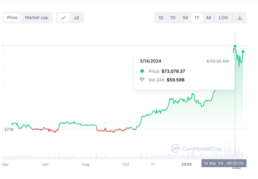Switch to candlestick chart icon
The width and height of the screenshot is (258, 179).
tap(77, 18)
